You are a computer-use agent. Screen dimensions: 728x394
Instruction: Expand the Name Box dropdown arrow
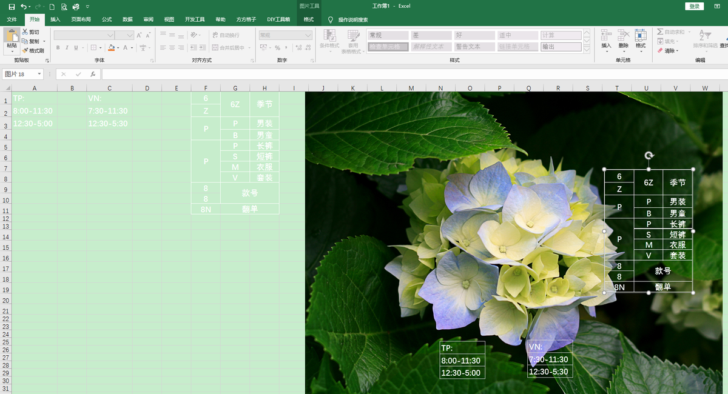tap(39, 74)
